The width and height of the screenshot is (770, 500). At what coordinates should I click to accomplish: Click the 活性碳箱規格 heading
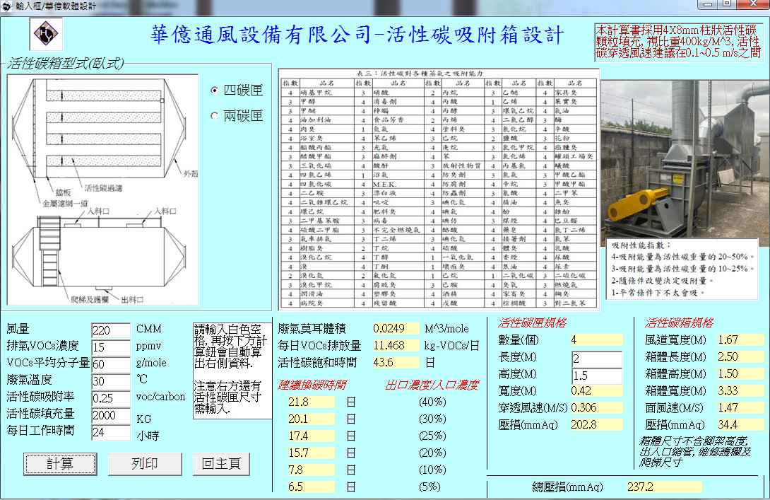tap(679, 322)
